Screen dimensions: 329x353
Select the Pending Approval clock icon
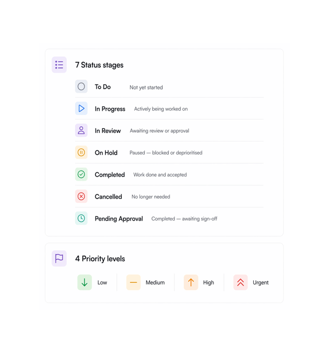point(81,218)
